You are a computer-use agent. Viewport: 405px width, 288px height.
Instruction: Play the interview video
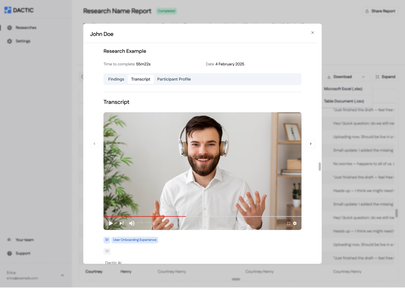coord(111,223)
